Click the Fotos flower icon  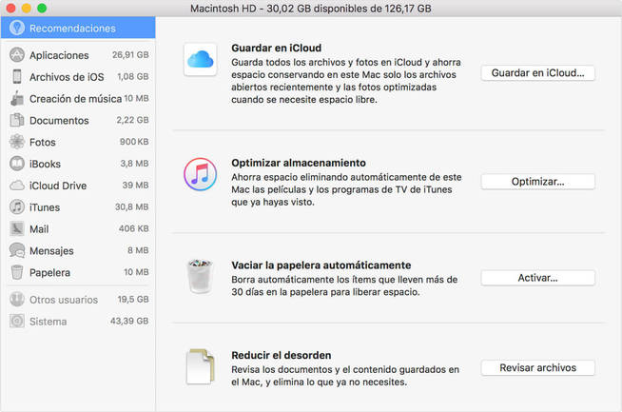point(17,142)
